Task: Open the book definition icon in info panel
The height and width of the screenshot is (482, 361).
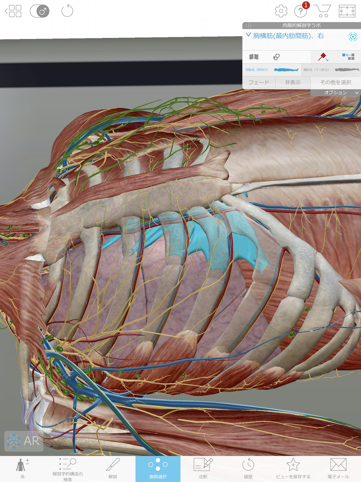Action: [254, 57]
